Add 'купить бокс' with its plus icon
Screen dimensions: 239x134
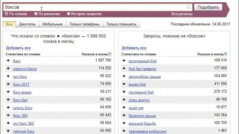point(8,108)
